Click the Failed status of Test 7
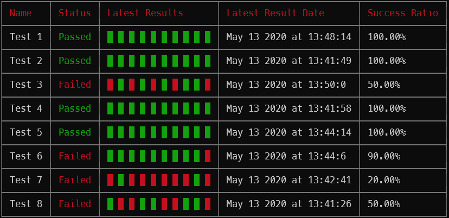The height and width of the screenshot is (218, 449). pos(75,180)
